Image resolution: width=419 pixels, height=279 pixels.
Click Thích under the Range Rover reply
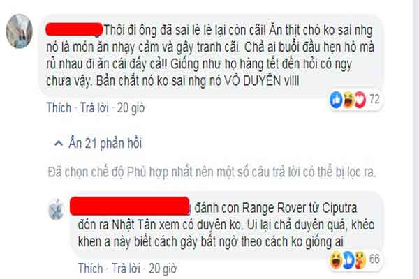coord(90,269)
